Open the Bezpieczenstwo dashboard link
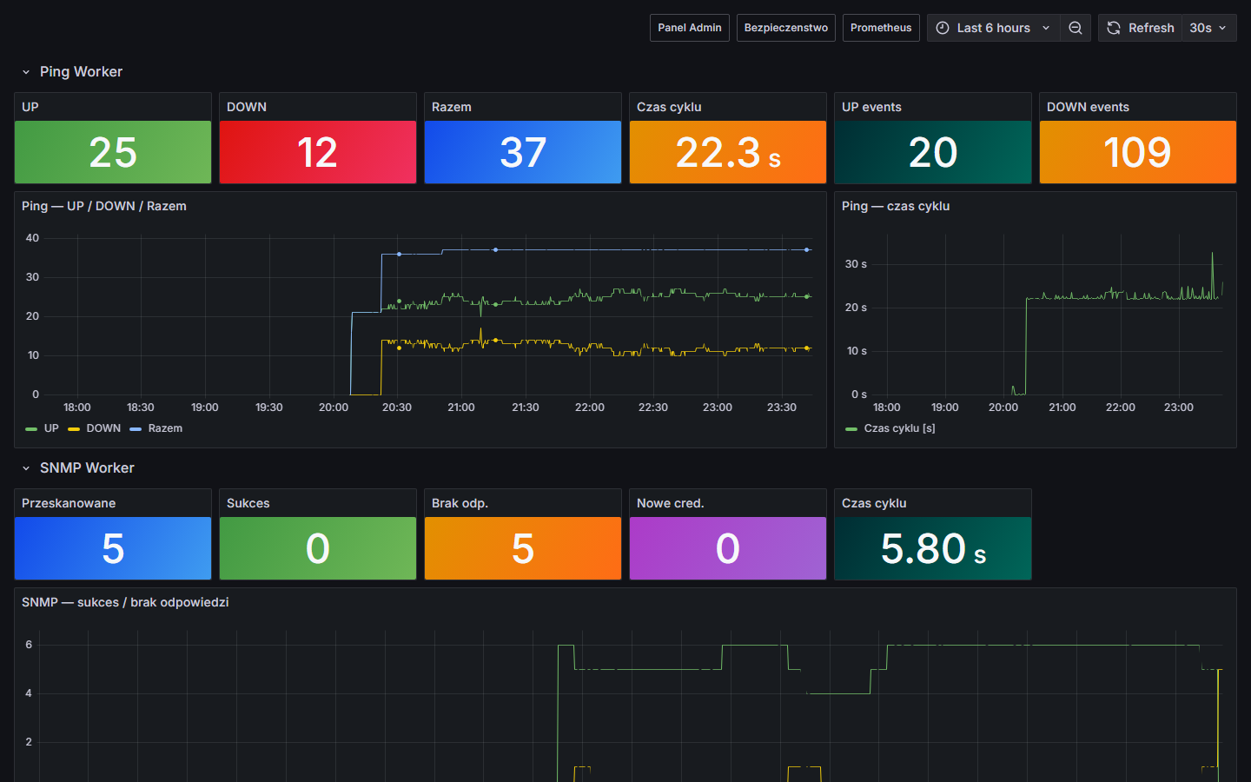Screen dimensions: 1251x782 (785, 28)
